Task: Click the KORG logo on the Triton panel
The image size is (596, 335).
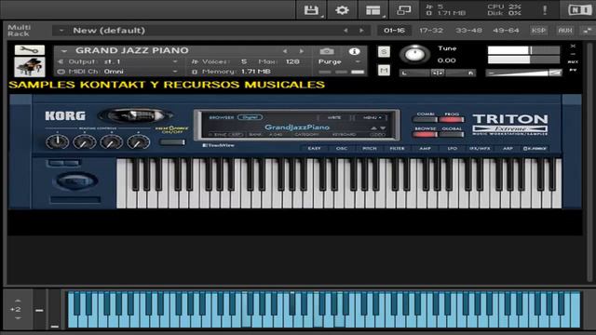Action: 65,115
